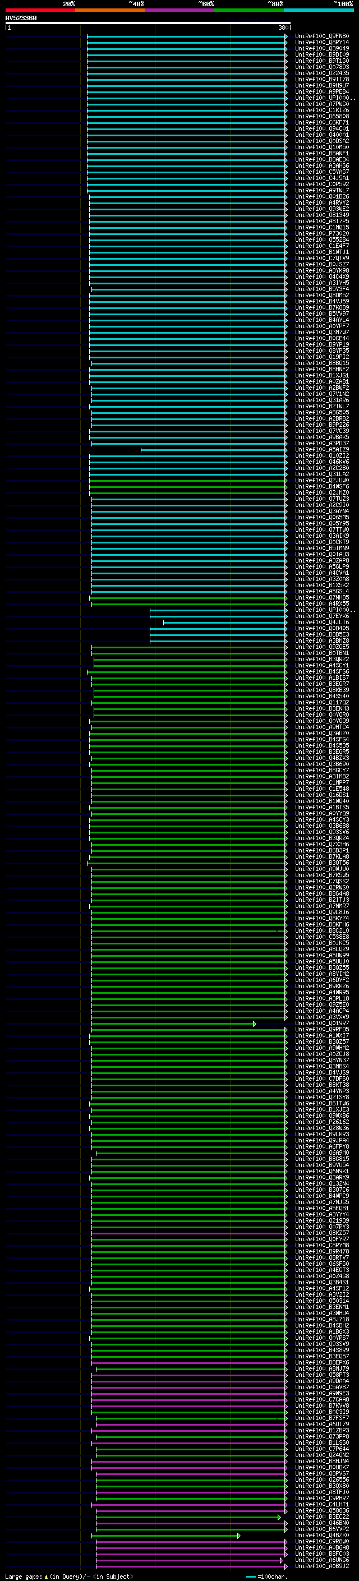359x1581 pixels.
Task: Select the label UniRef100_A9PEB4
Action: tap(322, 91)
